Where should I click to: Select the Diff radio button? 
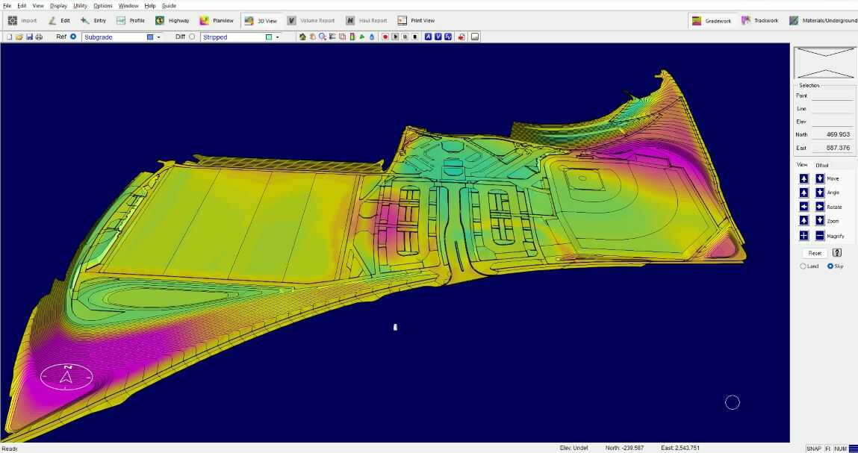192,37
